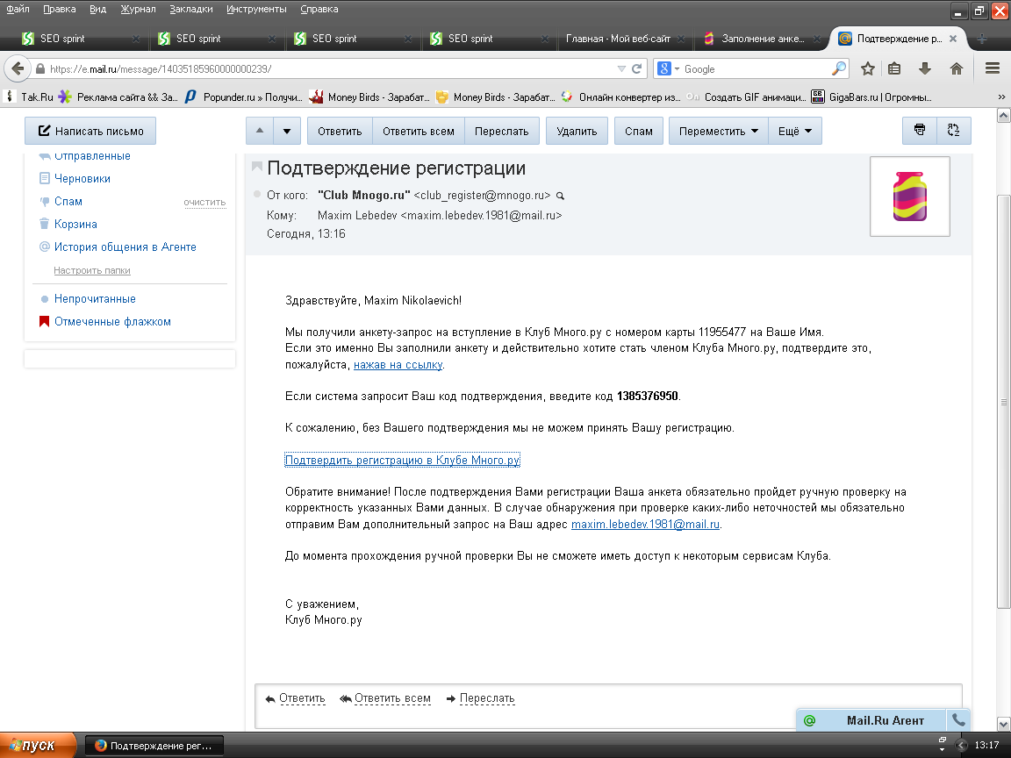Click the Написать письмо button
Screen dimensions: 1011x758
click(x=90, y=131)
